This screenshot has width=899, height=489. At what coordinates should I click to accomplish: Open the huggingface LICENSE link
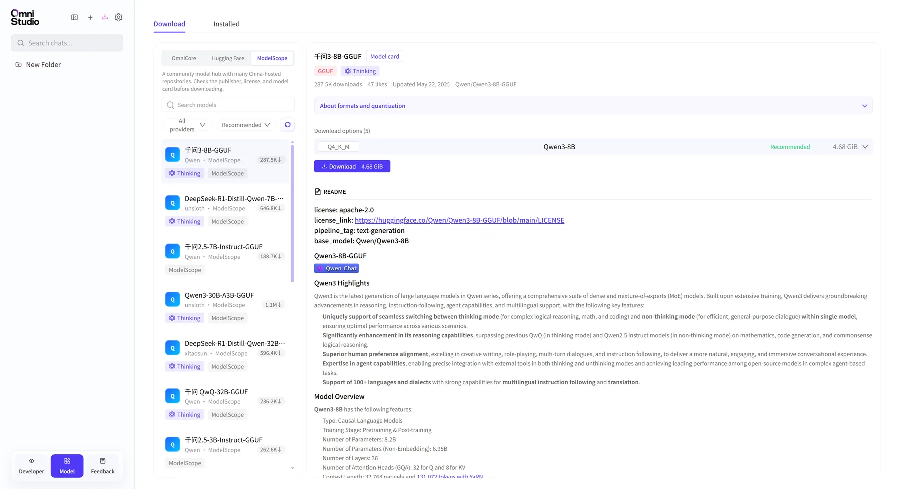(x=459, y=220)
